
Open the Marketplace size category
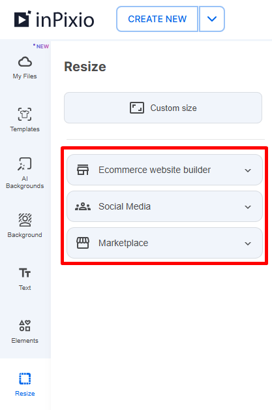coord(164,243)
